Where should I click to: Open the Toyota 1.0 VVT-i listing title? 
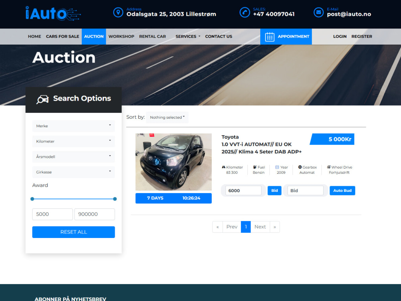point(261,144)
